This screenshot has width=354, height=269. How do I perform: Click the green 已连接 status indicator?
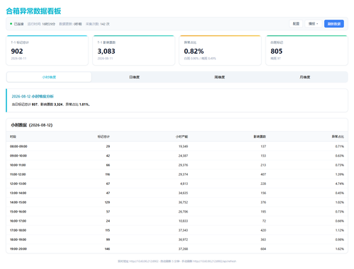[x=17, y=24]
